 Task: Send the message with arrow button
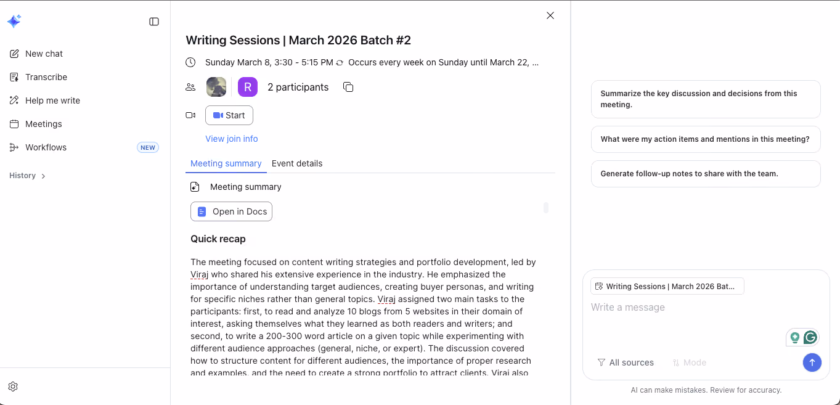pos(812,362)
